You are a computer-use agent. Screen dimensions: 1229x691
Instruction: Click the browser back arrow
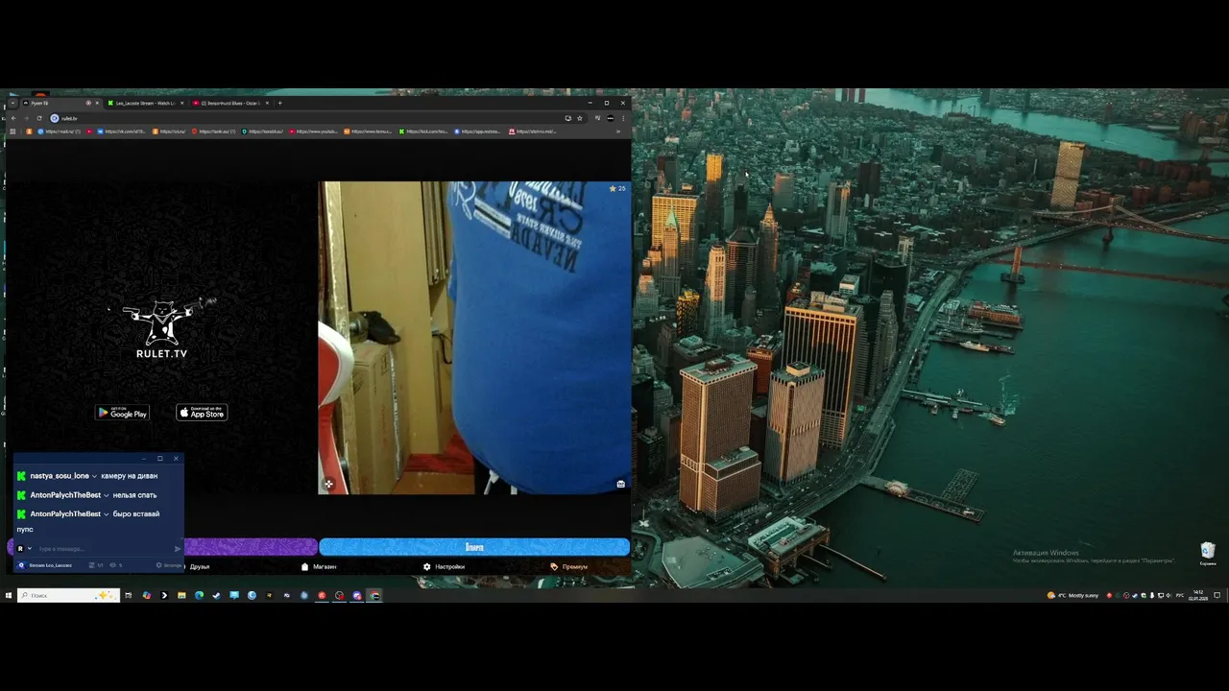pyautogui.click(x=13, y=118)
